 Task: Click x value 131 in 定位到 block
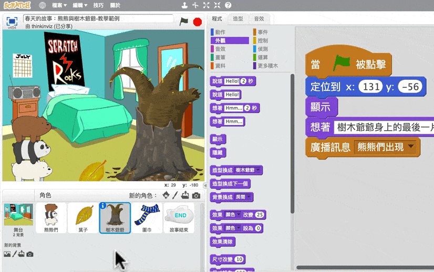370,87
